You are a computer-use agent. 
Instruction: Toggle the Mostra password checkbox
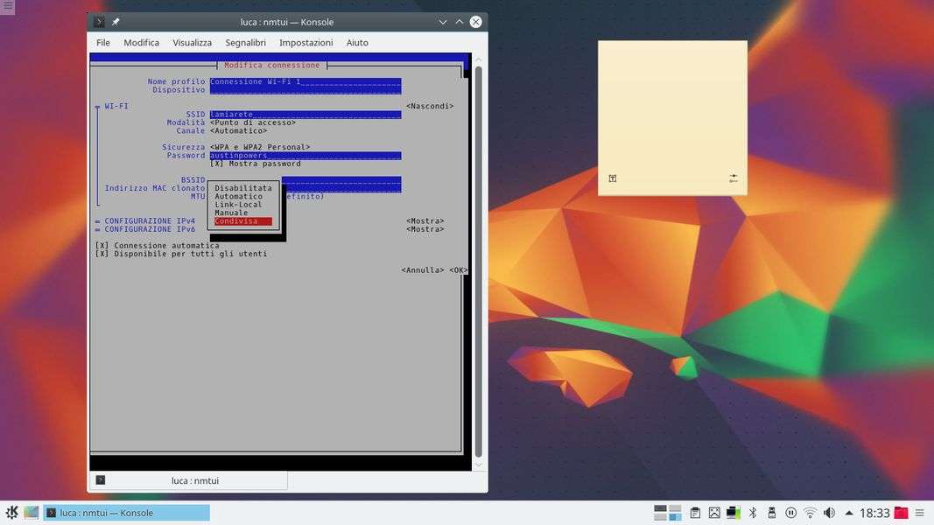[215, 164]
